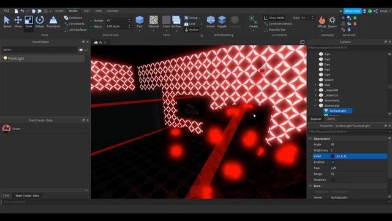The width and height of the screenshot is (392, 221).
Task: Select the SurfaceLight item in Explorer
Action: coord(337,110)
